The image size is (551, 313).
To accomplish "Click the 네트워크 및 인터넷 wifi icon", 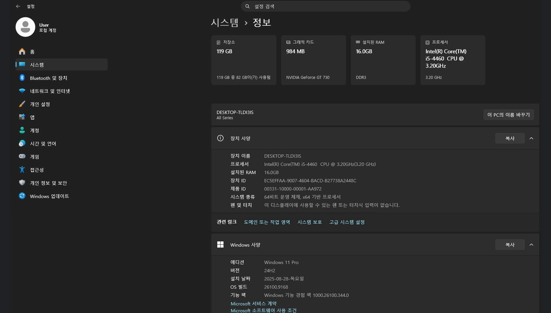I will point(22,91).
